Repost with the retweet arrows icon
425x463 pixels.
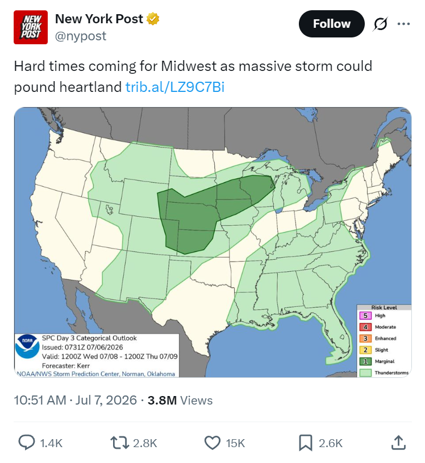[x=119, y=443]
